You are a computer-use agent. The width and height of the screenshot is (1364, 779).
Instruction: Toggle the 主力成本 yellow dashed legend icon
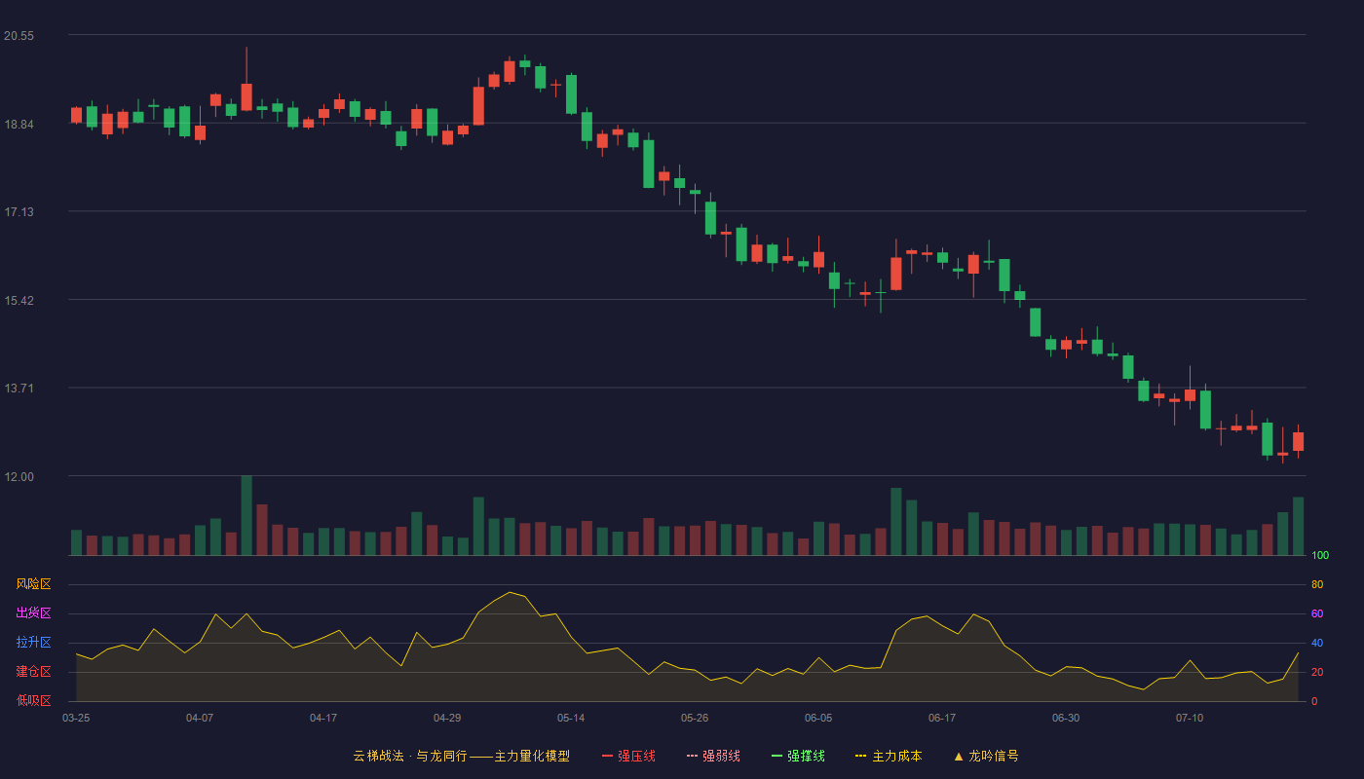[x=861, y=756]
